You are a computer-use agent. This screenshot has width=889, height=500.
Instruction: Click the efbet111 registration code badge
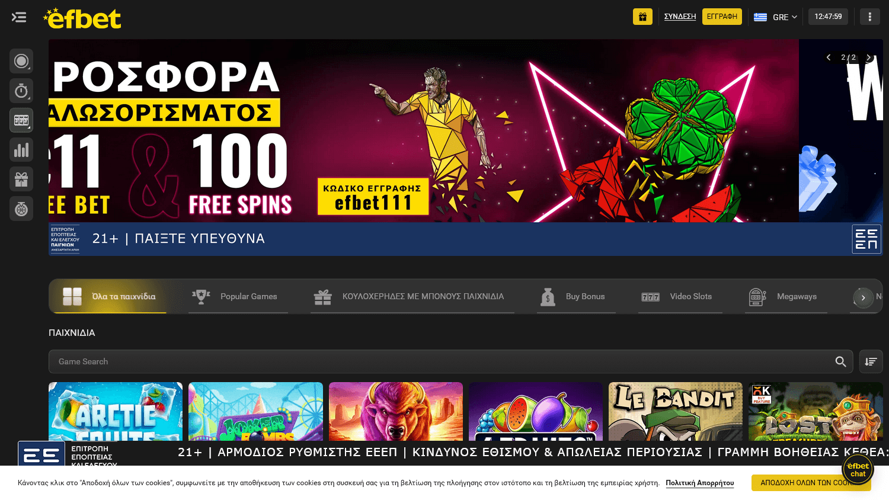click(x=373, y=197)
